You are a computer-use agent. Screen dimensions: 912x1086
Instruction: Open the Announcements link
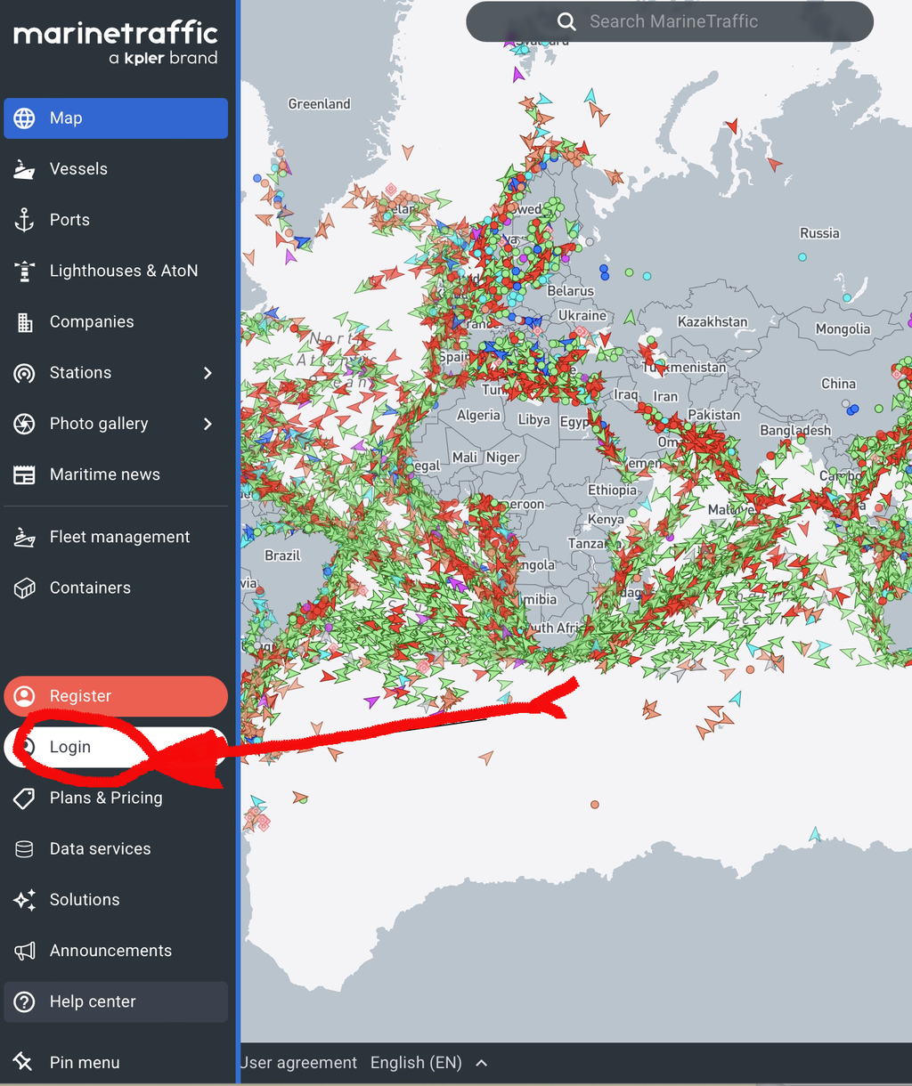click(116, 951)
